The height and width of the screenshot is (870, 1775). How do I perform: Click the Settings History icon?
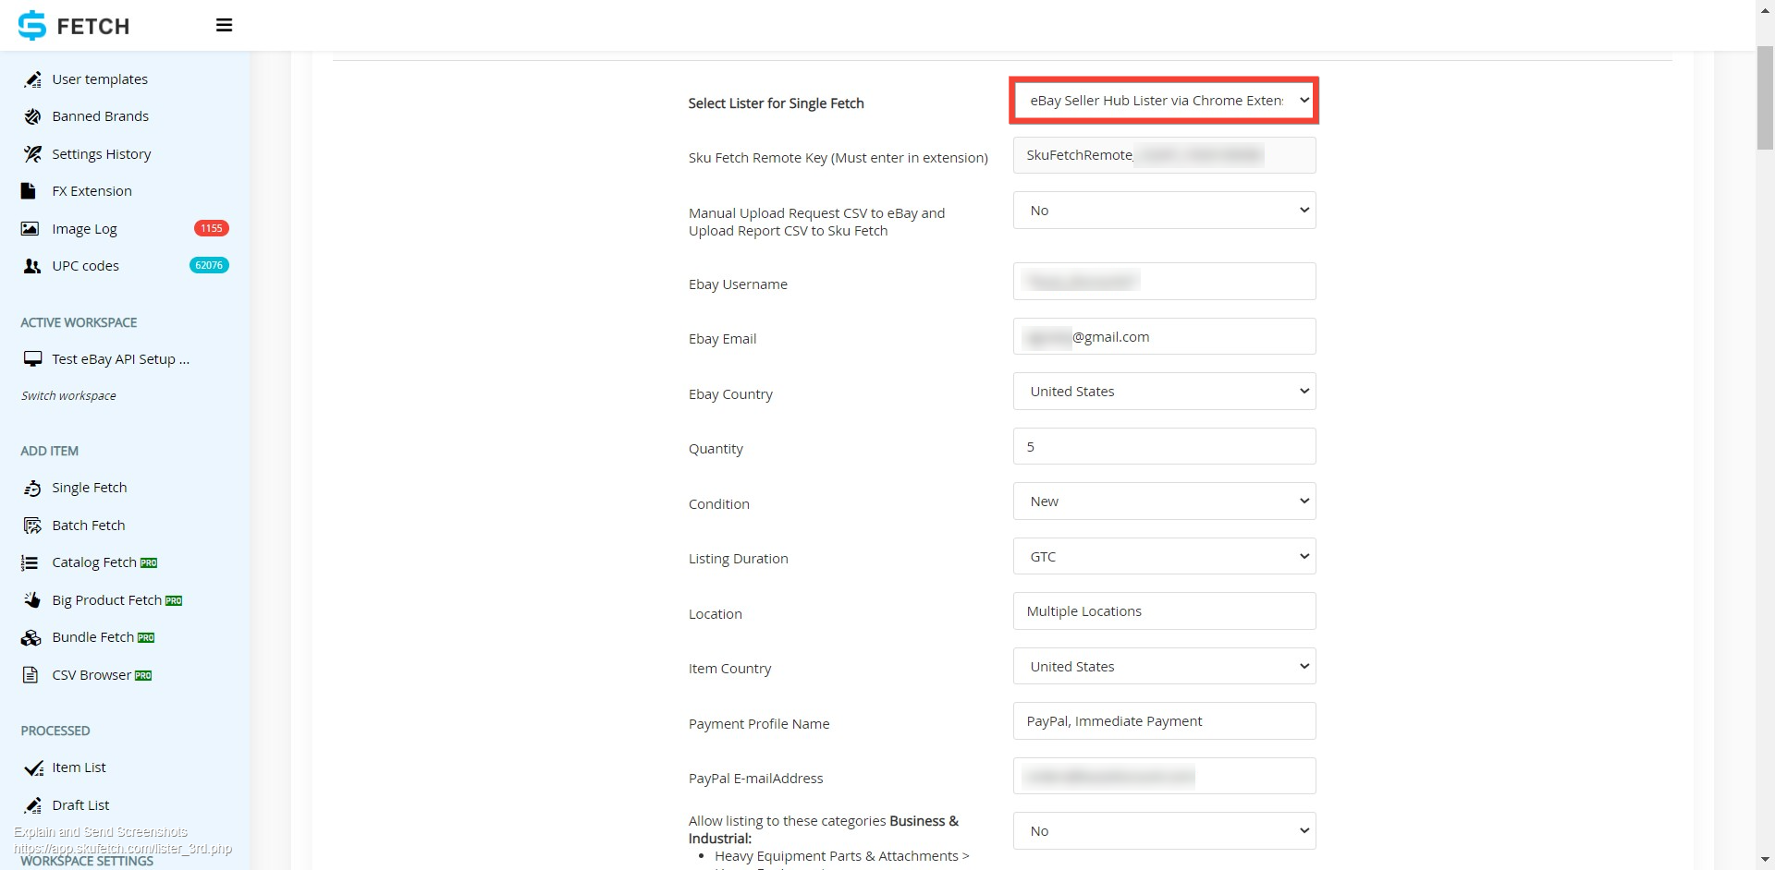point(32,154)
